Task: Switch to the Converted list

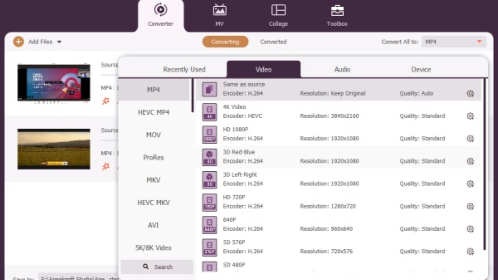Action: (x=273, y=42)
